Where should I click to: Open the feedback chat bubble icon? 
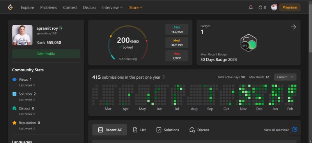click(295, 129)
